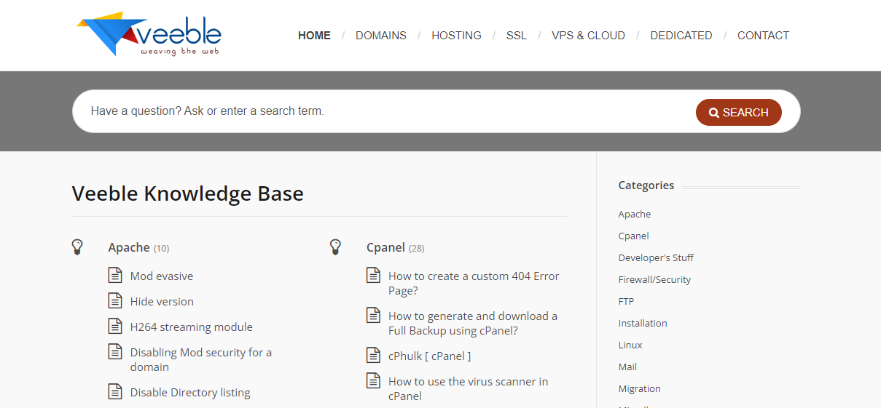This screenshot has height=408, width=881.
Task: Open the Cpanel category heading
Action: click(385, 247)
